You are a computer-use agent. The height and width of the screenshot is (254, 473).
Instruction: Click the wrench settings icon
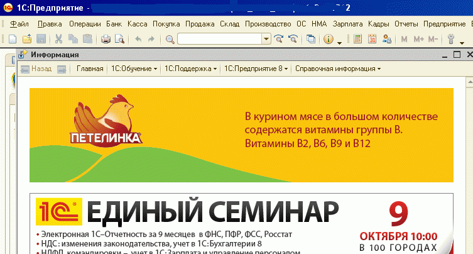click(451, 39)
